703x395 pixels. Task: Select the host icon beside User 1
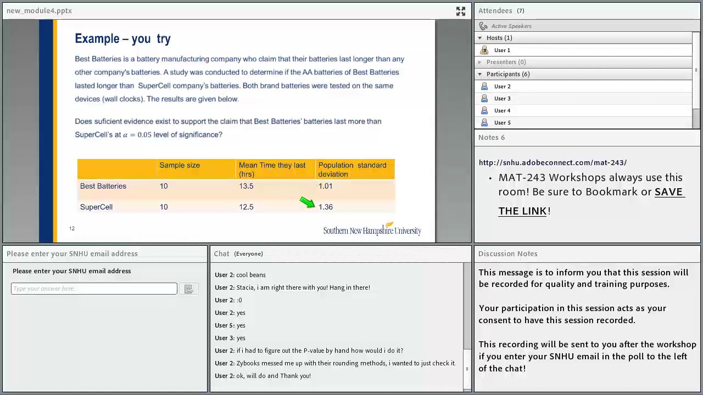484,50
